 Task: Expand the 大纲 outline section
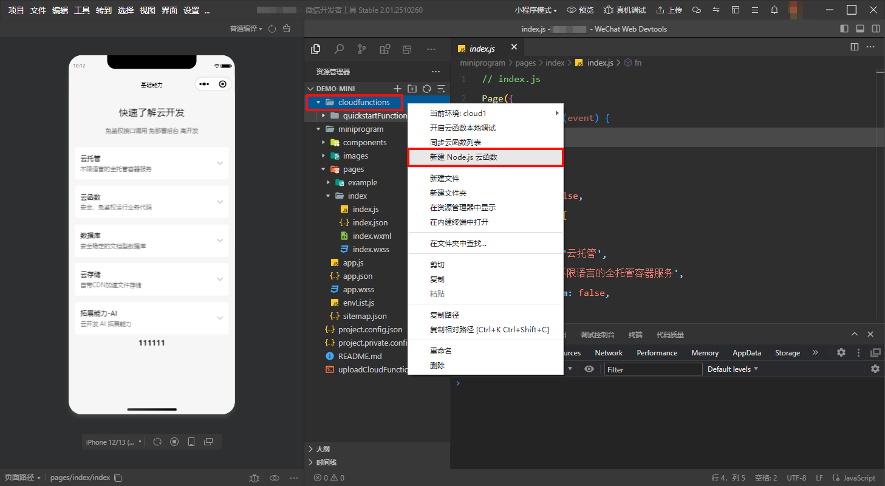click(x=323, y=449)
